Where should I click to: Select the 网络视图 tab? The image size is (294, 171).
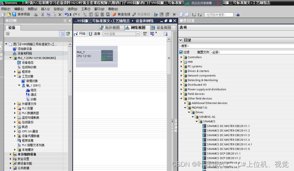point(138,28)
